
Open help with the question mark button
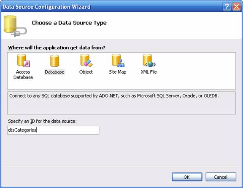click(x=227, y=7)
